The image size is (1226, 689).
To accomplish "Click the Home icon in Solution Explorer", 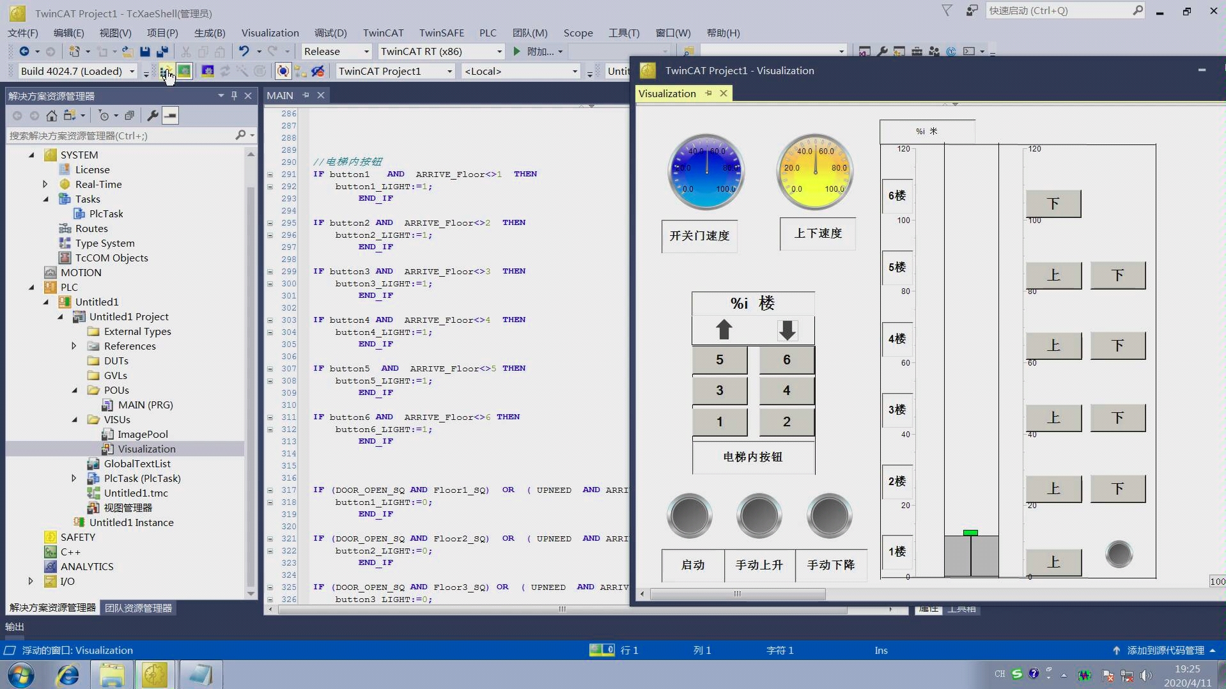I will coord(52,116).
